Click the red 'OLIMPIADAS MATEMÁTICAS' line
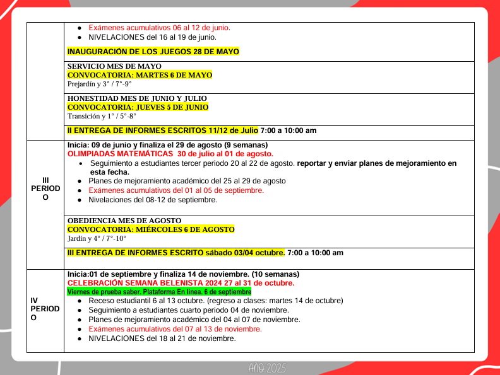 [170, 154]
